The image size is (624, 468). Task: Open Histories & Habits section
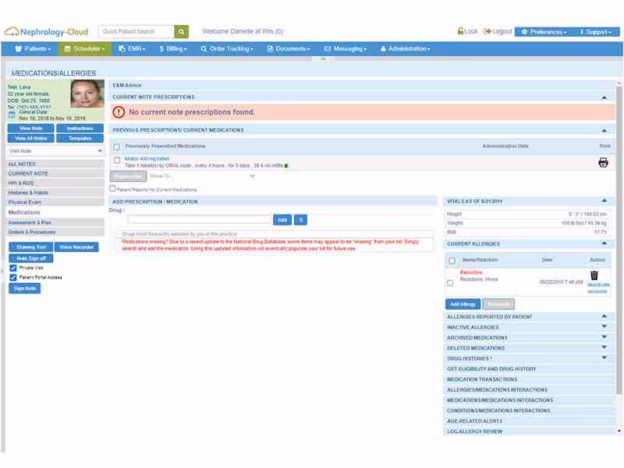55,193
